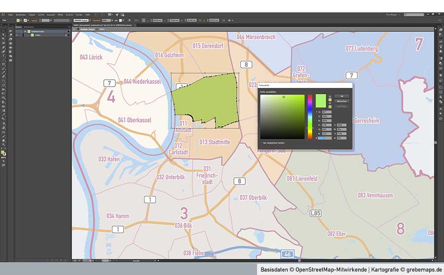
Task: Enable Nur websichere Farben checkbox
Action: (262, 143)
